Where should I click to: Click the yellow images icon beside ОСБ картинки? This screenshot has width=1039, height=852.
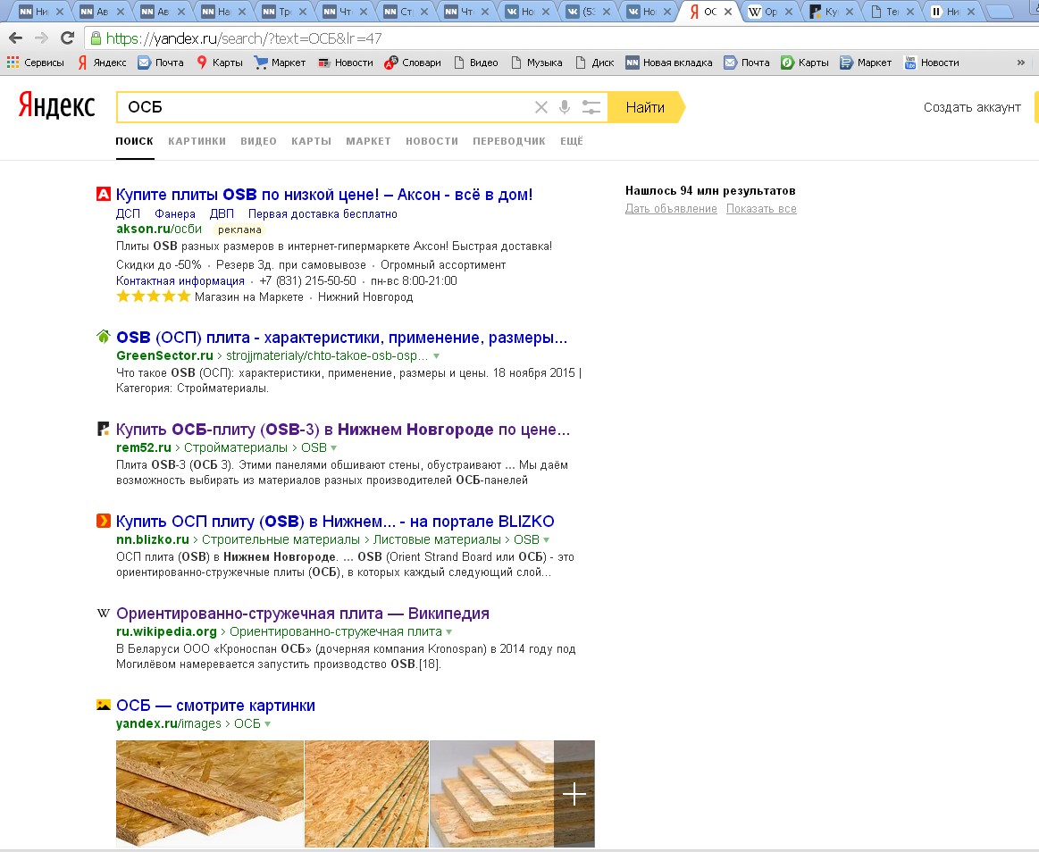(x=104, y=705)
